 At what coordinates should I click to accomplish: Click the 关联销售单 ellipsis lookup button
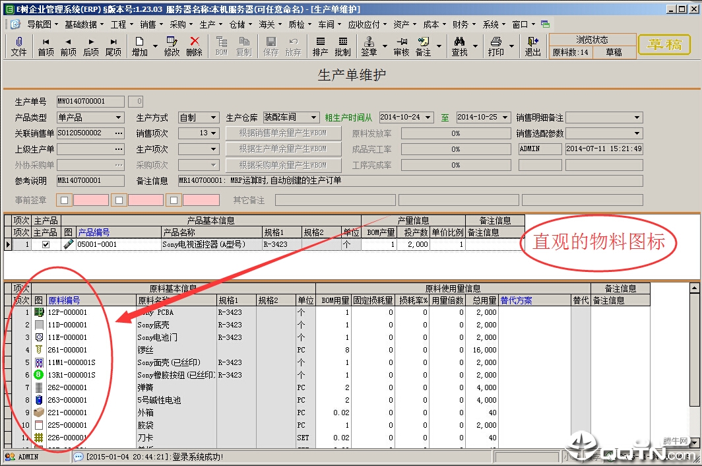[119, 133]
